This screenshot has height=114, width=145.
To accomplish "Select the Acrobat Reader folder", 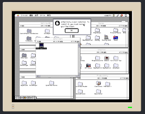I will click(x=81, y=85).
